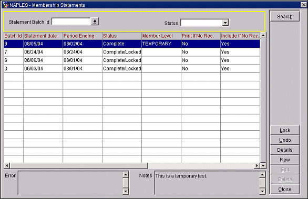Focus the Statement Batch Id field
This screenshot has height=199, width=308.
tap(71, 22)
